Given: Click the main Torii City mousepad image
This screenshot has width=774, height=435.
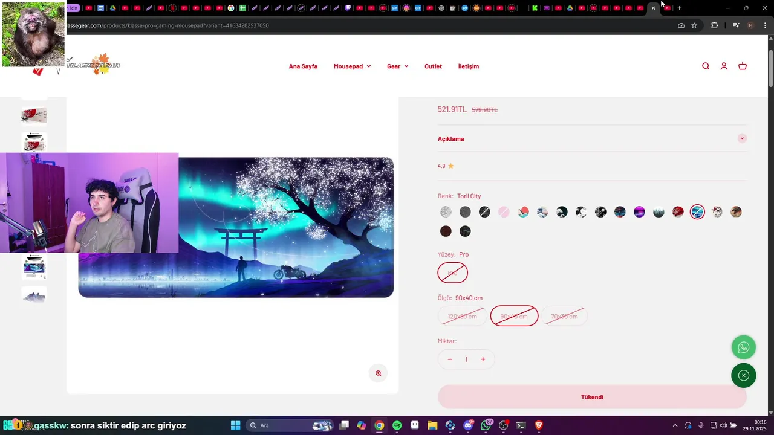Looking at the screenshot, I should (236, 227).
